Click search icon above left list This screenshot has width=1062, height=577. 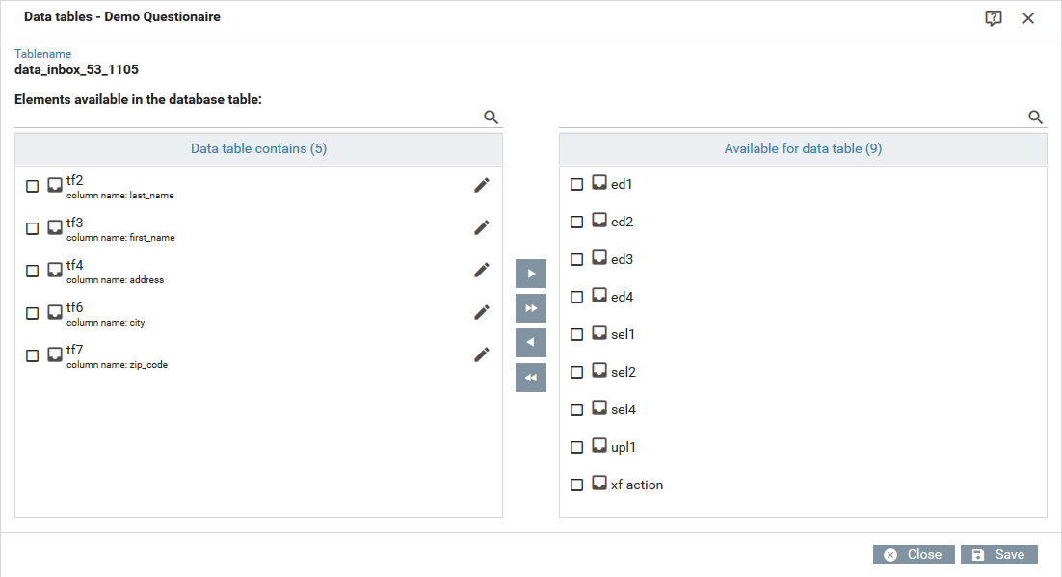pos(491,118)
